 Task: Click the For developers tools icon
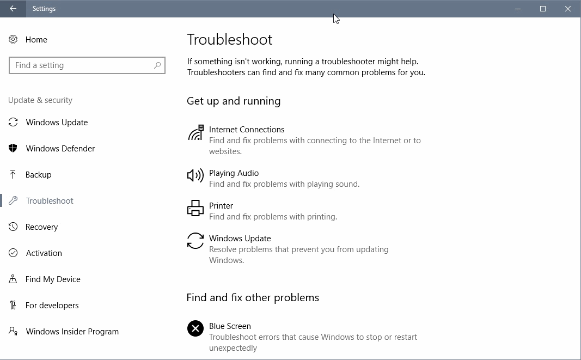coord(13,305)
